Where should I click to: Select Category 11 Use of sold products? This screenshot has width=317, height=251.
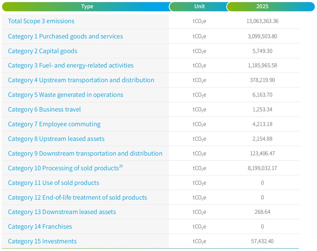pos(54,183)
